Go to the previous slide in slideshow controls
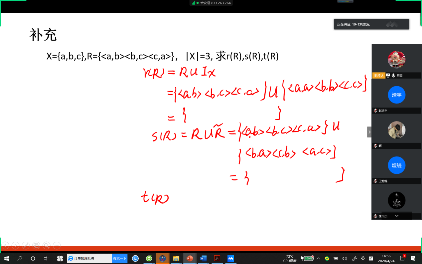Viewport: 422px width, 264px height. (x=5, y=246)
